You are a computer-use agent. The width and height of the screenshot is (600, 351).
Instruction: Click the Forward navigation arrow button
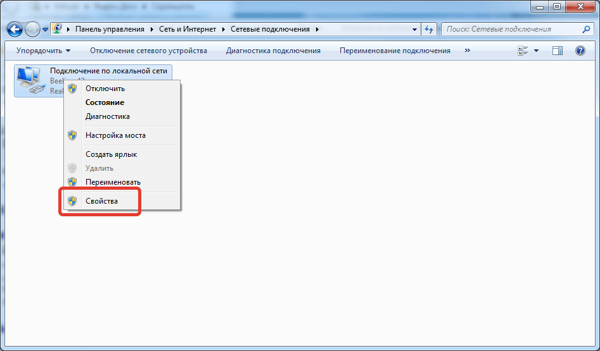click(x=32, y=29)
